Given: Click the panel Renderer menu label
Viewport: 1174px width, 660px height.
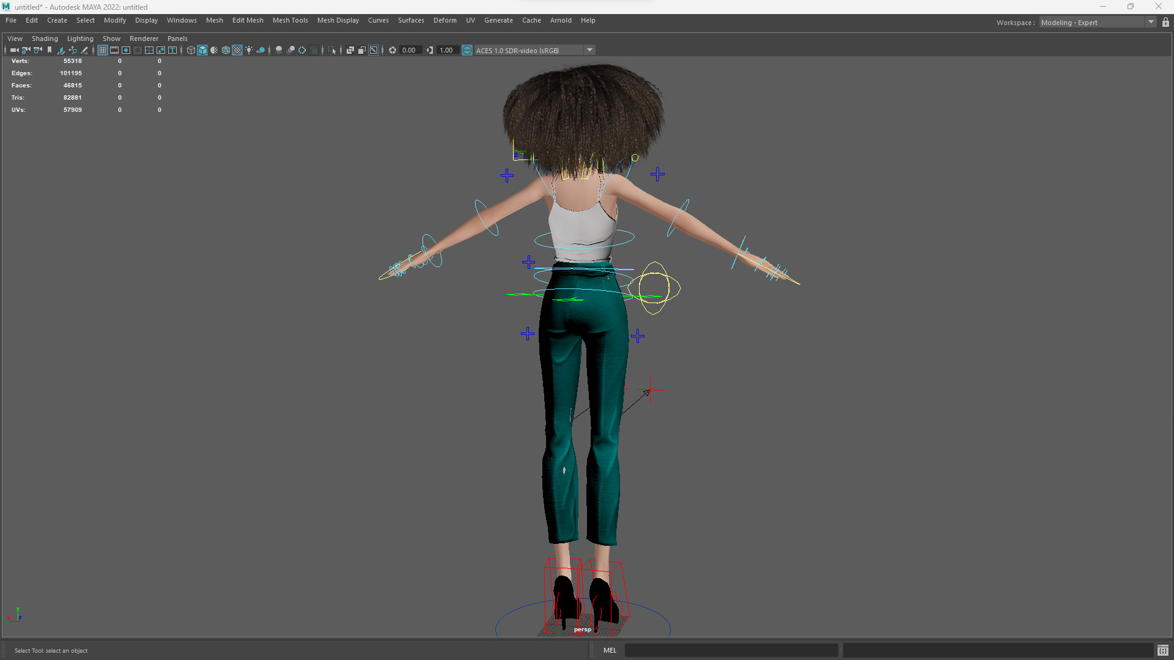Looking at the screenshot, I should (144, 38).
